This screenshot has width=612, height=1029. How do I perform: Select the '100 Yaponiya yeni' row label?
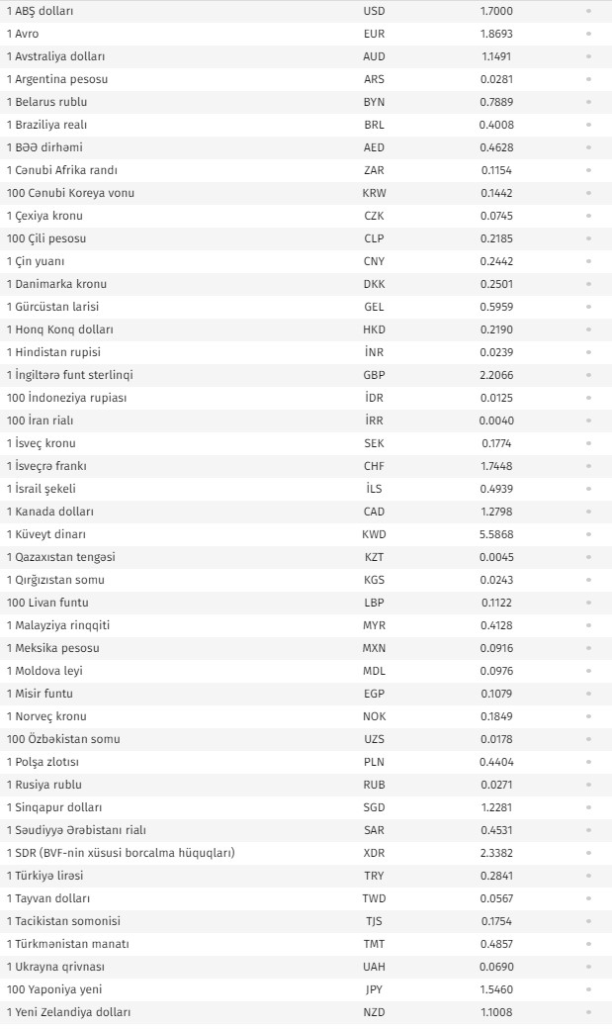[x=54, y=989]
